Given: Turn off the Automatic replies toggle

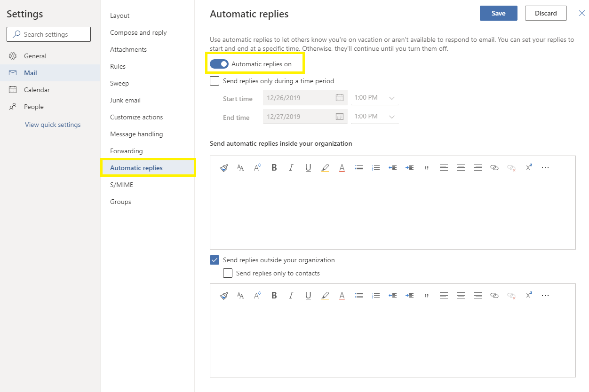Looking at the screenshot, I should pyautogui.click(x=219, y=64).
